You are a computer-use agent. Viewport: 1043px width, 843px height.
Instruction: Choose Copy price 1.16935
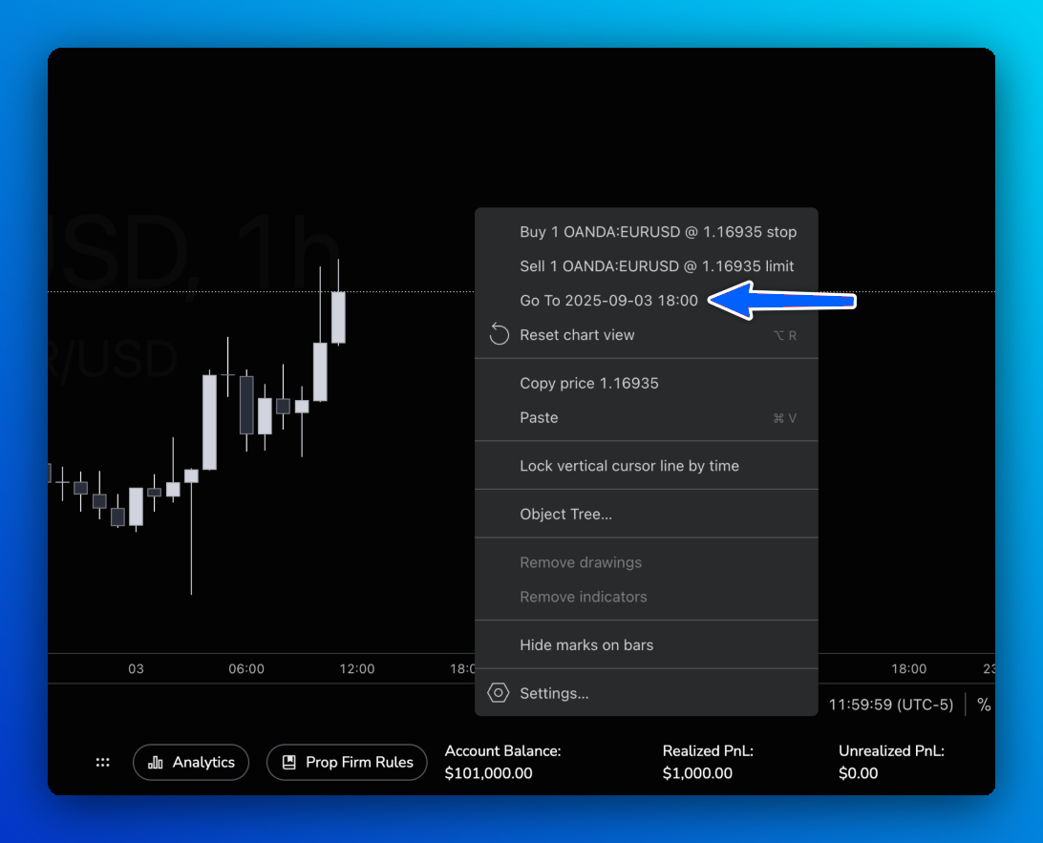(x=646, y=384)
